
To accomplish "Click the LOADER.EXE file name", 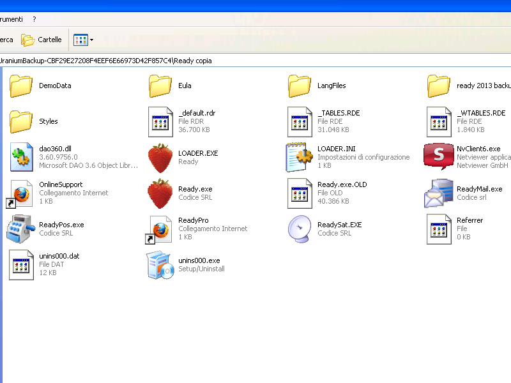I will (x=198, y=153).
